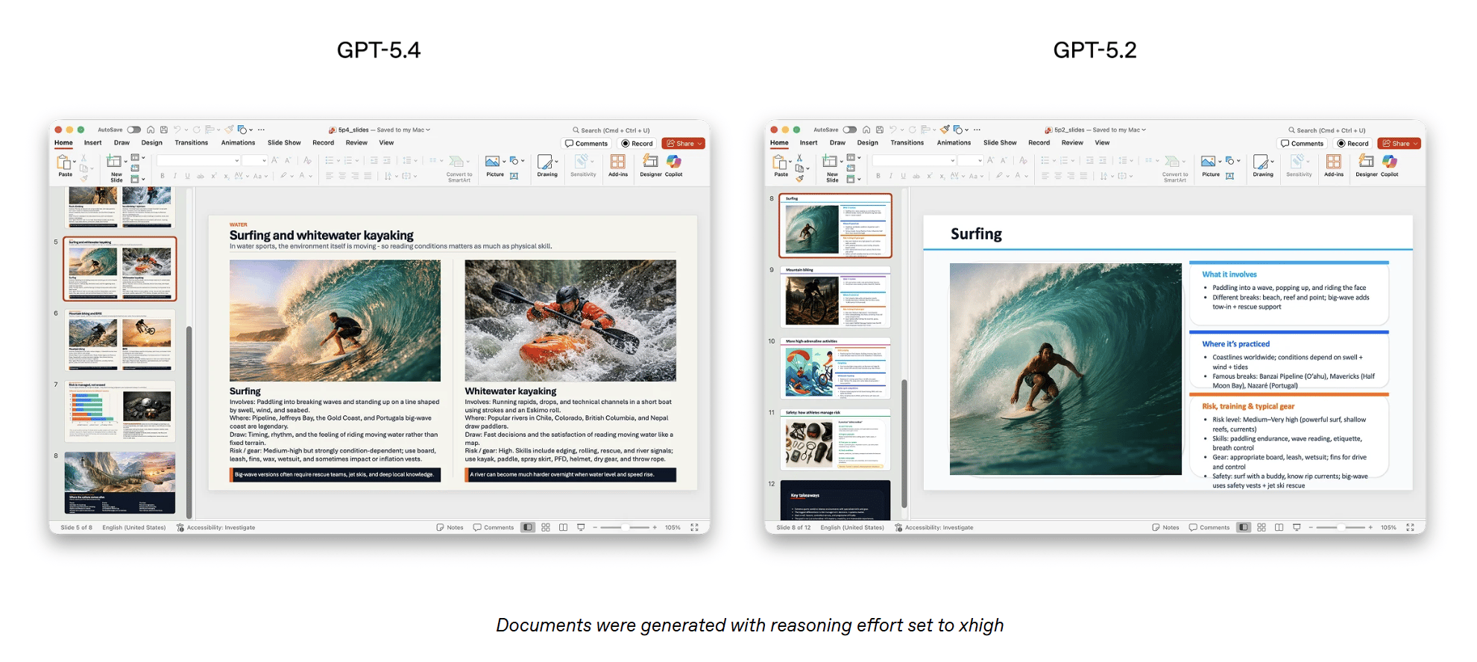Click the Home icon in 5p4_slides title bar

(151, 130)
